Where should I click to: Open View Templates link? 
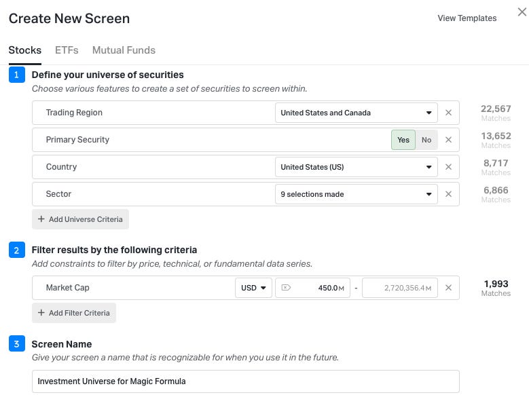[x=467, y=18]
